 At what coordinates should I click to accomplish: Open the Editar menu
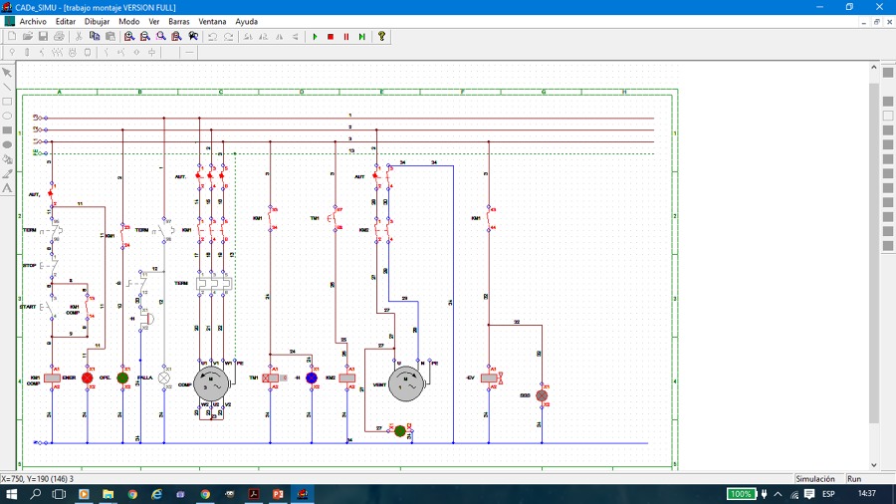(66, 21)
